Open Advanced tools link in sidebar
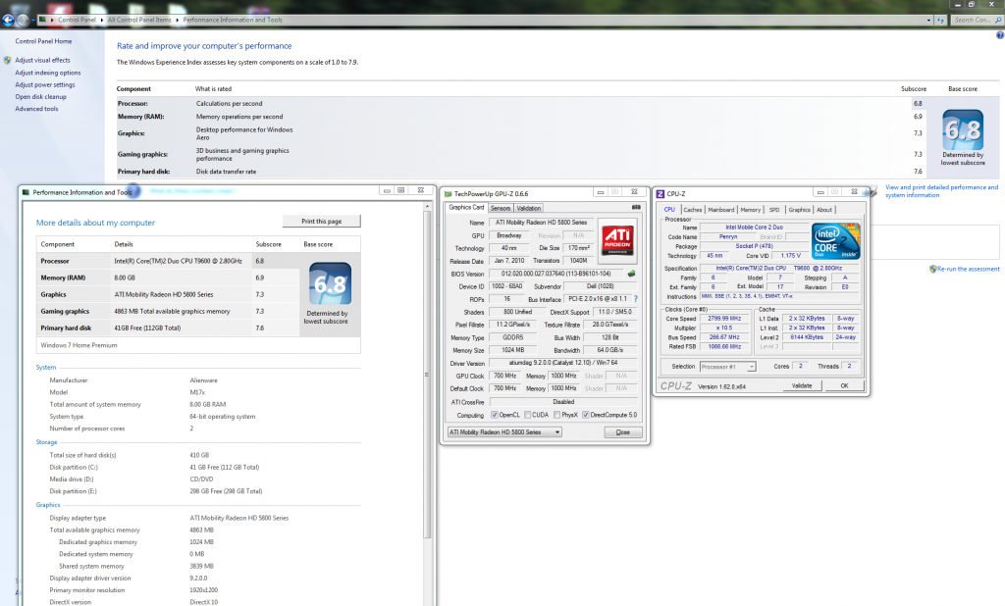 (36, 109)
